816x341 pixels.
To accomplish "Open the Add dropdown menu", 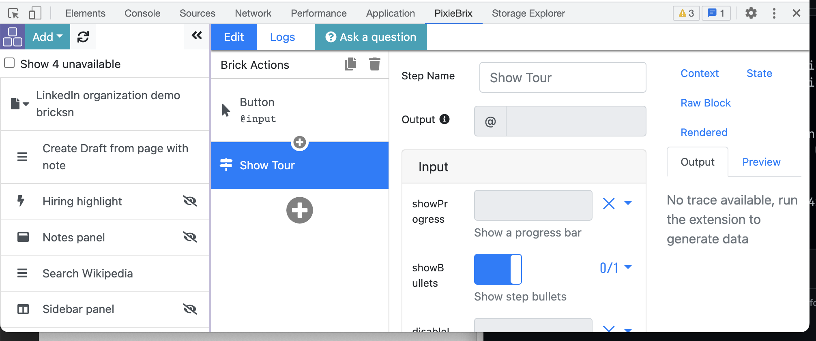I will (47, 37).
